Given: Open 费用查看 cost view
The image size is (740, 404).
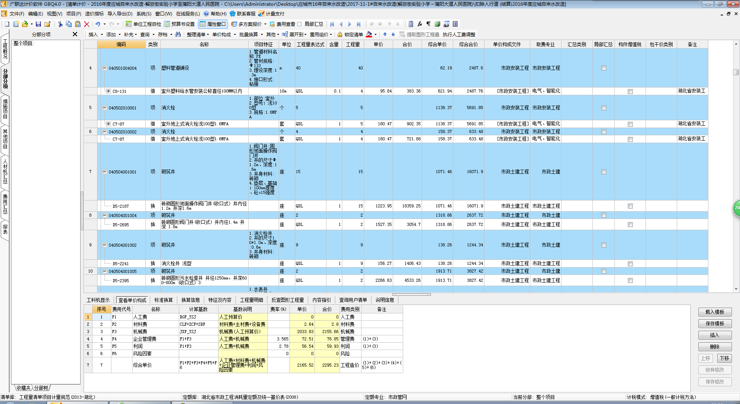Looking at the screenshot, I should pos(282,24).
